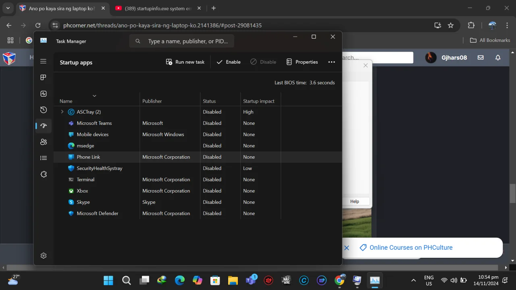Open taskbar Search
Viewport: 516px width, 290px height.
[x=126, y=280]
